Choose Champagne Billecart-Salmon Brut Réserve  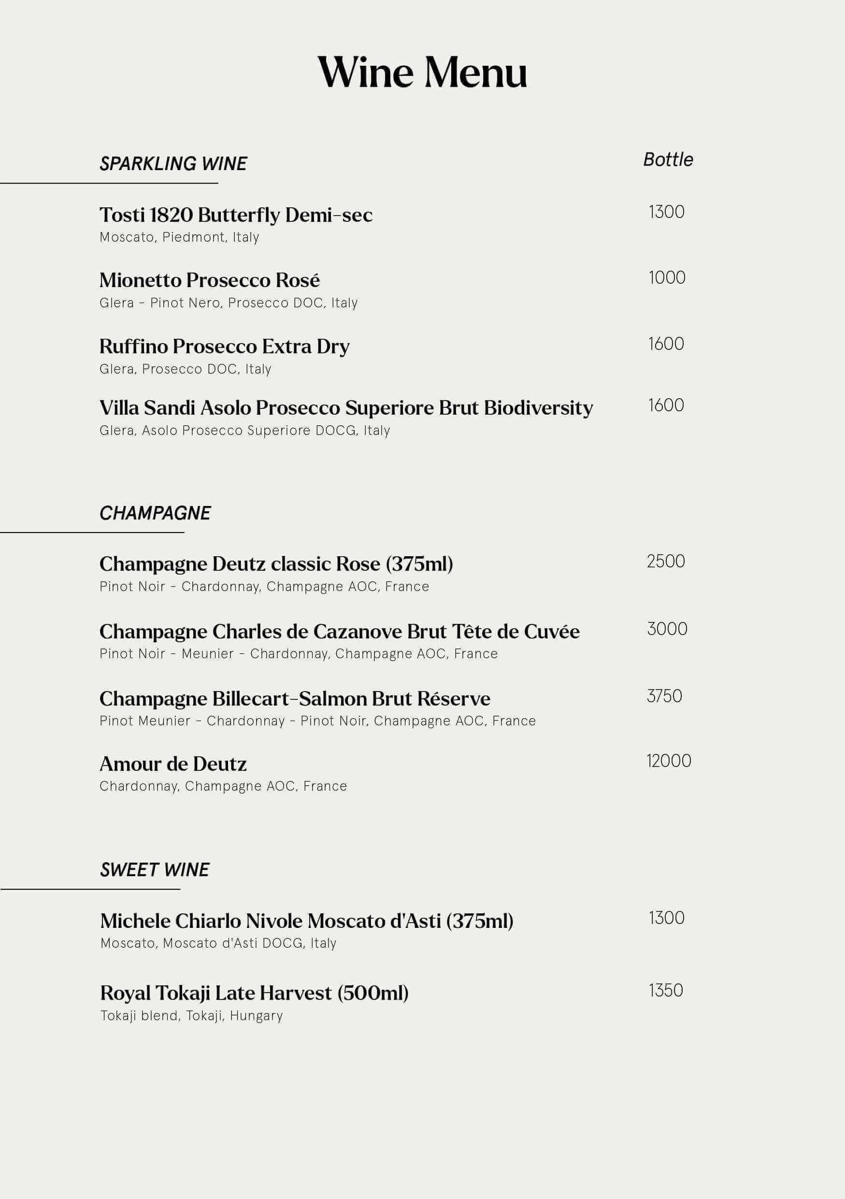click(x=295, y=699)
